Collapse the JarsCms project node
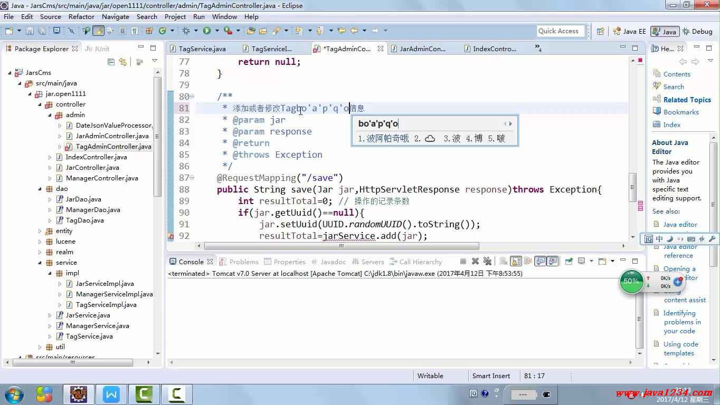720x405 pixels. coord(10,73)
